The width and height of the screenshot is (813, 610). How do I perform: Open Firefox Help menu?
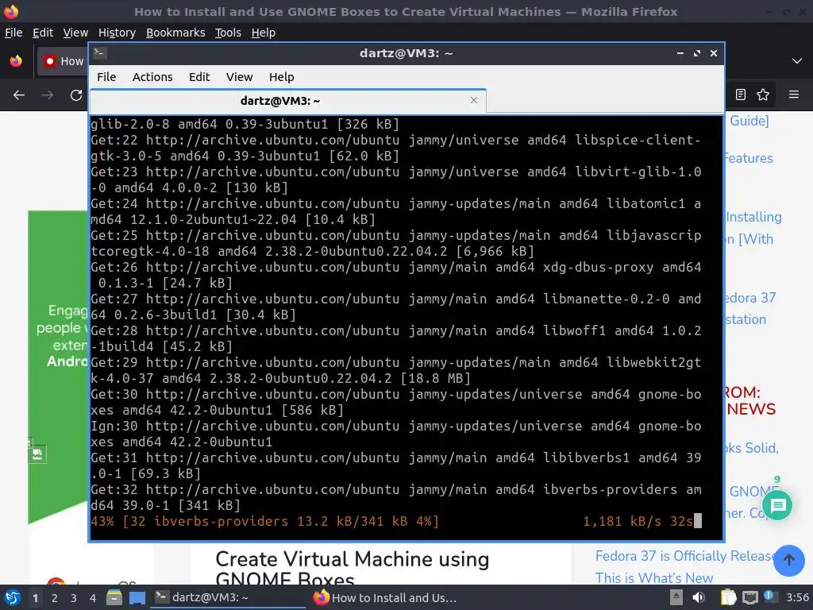(x=264, y=33)
